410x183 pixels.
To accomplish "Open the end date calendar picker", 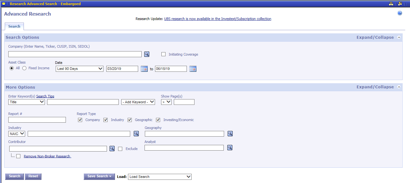I will click(193, 69).
